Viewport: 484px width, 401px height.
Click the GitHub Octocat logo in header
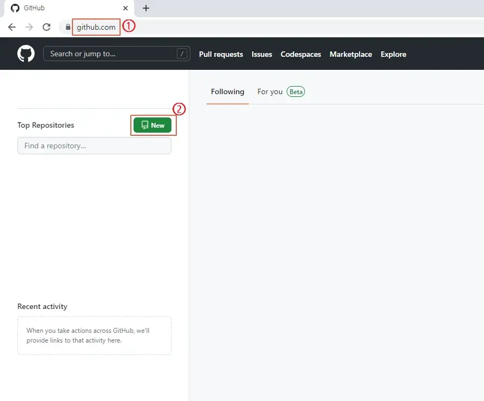point(26,54)
